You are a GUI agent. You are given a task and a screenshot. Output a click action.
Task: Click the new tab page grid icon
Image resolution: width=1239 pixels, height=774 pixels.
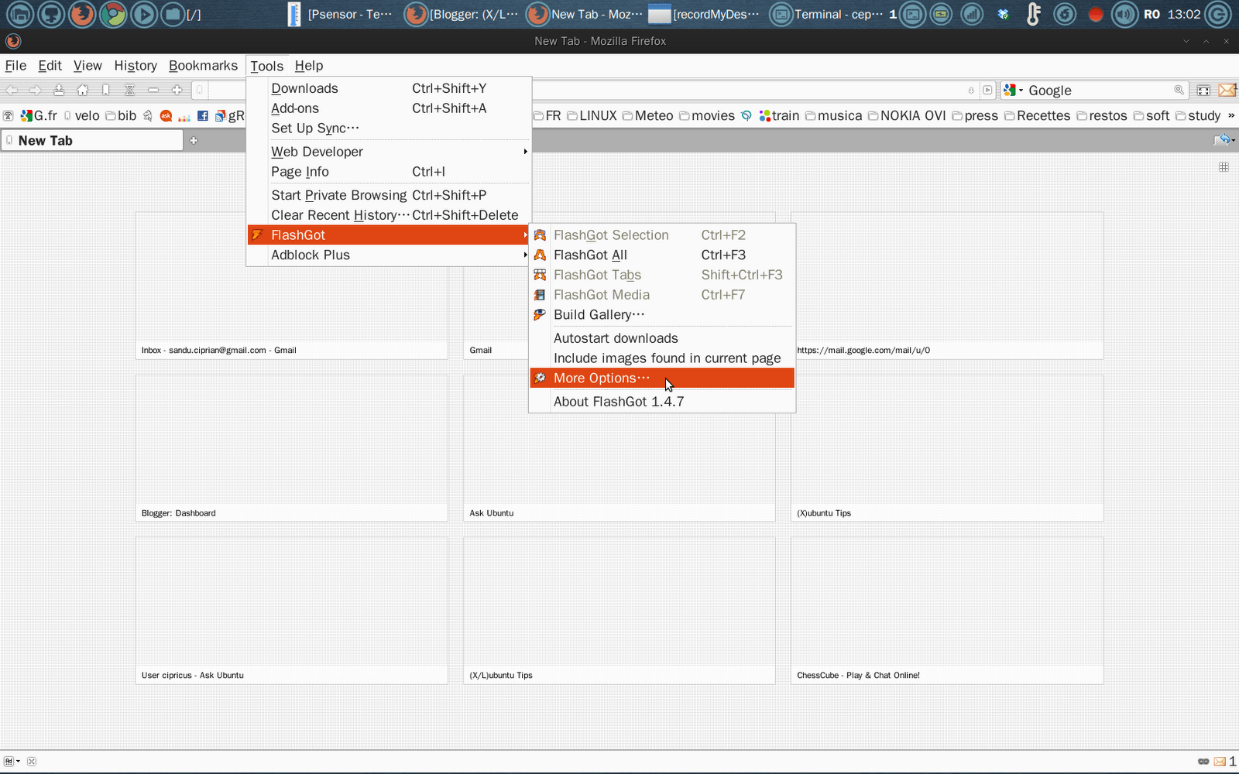(1224, 167)
